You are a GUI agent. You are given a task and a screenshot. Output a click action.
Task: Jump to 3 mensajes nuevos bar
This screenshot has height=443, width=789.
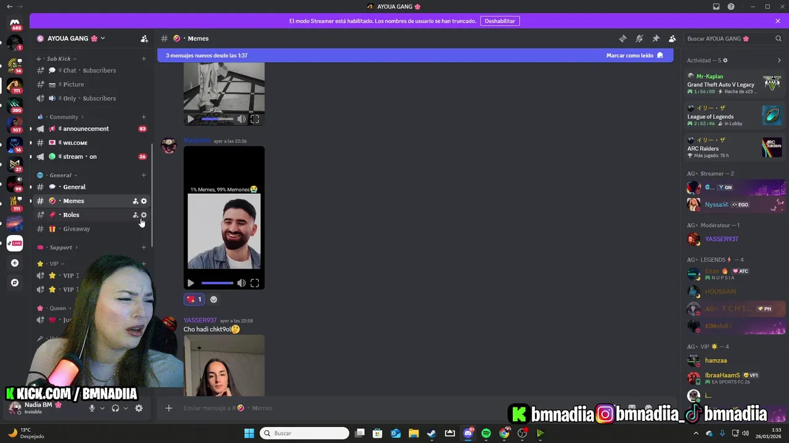[x=415, y=55]
